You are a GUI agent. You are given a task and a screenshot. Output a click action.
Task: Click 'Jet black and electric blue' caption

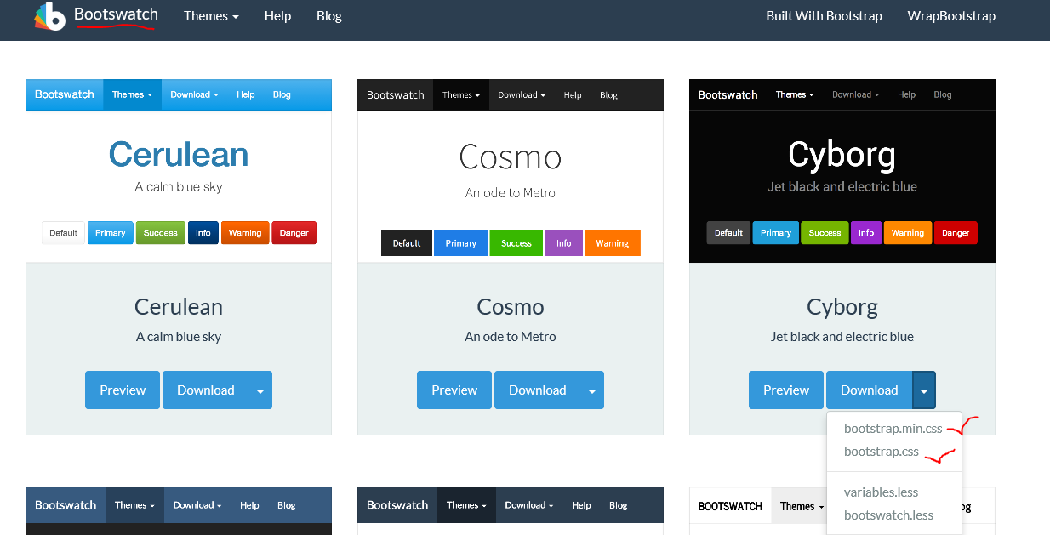click(842, 337)
